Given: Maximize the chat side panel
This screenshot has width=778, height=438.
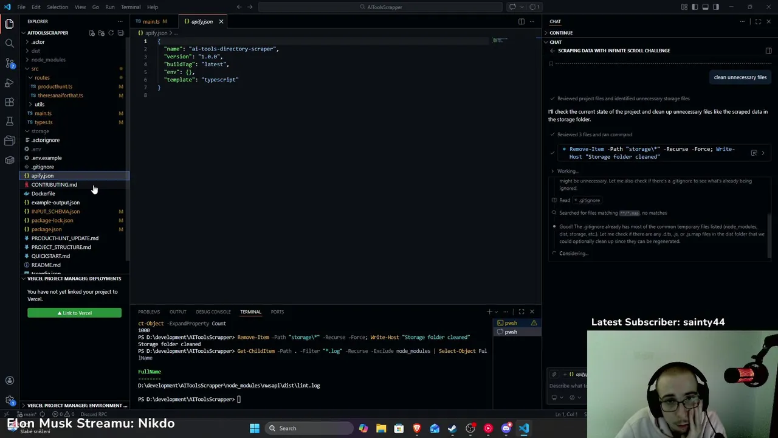Looking at the screenshot, I should (757, 21).
